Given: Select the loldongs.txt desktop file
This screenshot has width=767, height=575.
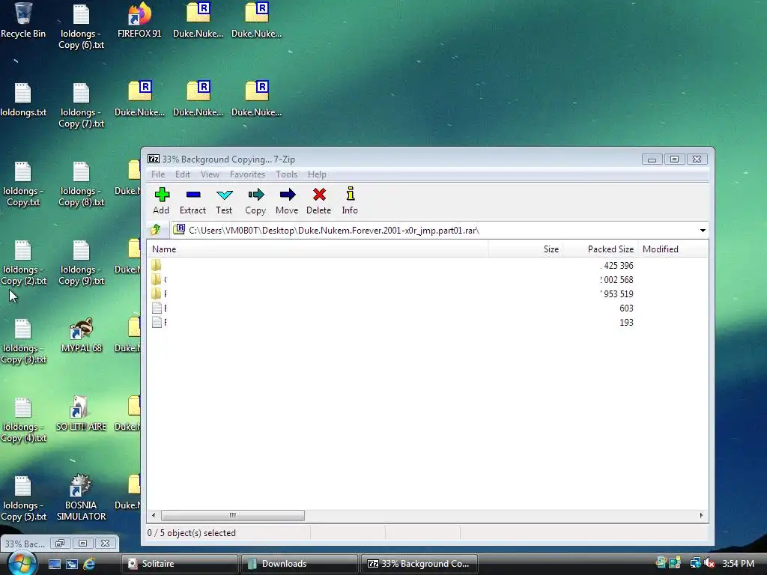Looking at the screenshot, I should tap(23, 100).
